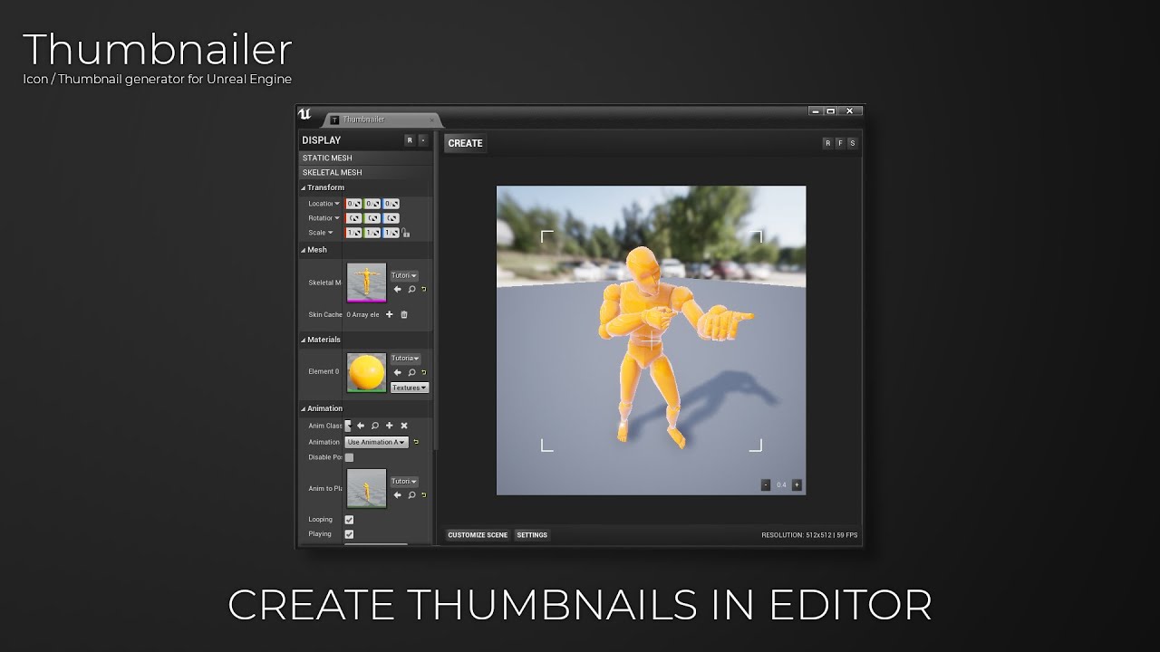Open the Anim Class dropdown
This screenshot has height=652, width=1160.
click(x=348, y=426)
